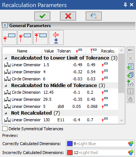
Task: Select Linear Dimension row with value 130
Action: tap(60, 120)
